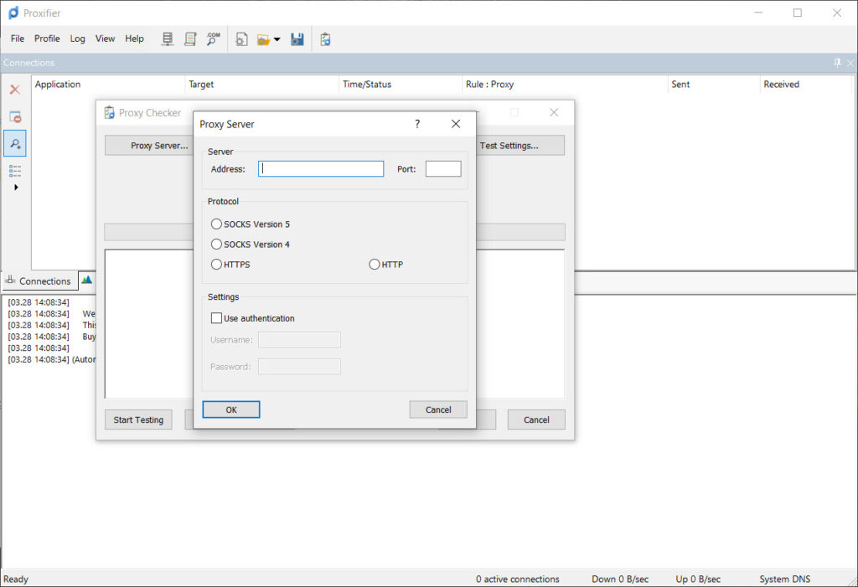Open the Help menu
Screen dimensions: 858x587
[134, 39]
